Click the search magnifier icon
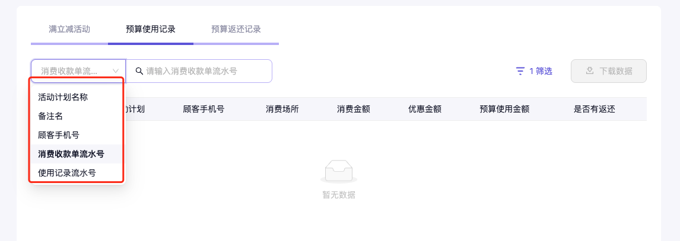This screenshot has width=680, height=241. [x=139, y=71]
